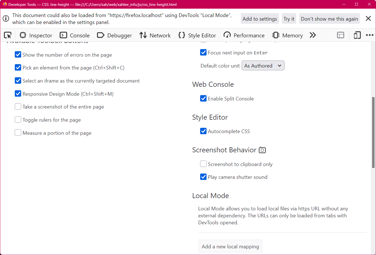Click the info icon in notification bar

(x=6, y=19)
